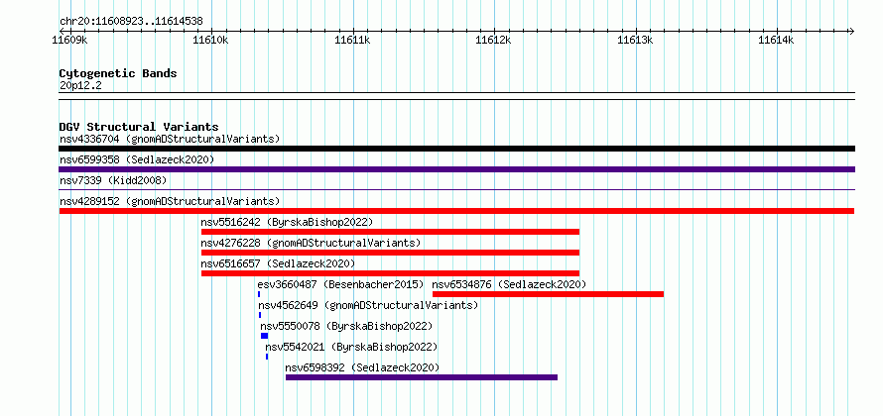Select nsv6598392 (Sedlazeck2020) label
Image resolution: width=883 pixels, height=416 pixels.
[x=362, y=367]
